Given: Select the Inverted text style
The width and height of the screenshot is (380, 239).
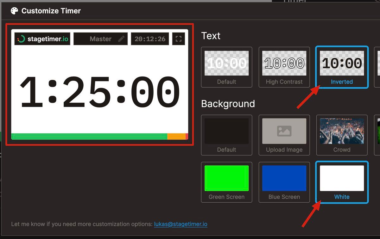Looking at the screenshot, I should 342,67.
